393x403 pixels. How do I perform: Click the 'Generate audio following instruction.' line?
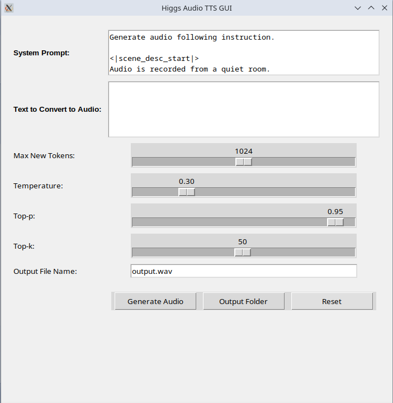[x=192, y=37]
